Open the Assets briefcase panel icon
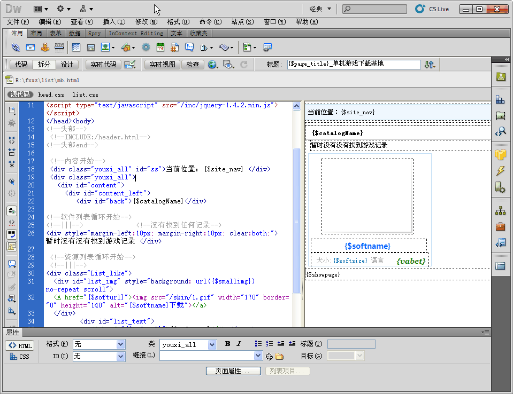Viewport: 513px width, 394px height. point(500,226)
